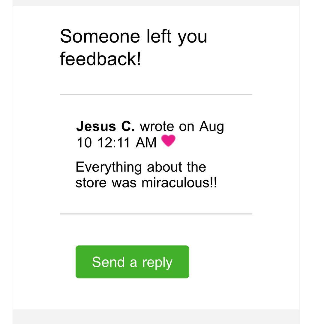324x324 pixels.
Task: Click the word left in the heading
Action: click(x=159, y=36)
